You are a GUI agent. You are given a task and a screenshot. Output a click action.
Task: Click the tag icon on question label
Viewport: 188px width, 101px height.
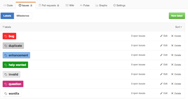point(6,84)
